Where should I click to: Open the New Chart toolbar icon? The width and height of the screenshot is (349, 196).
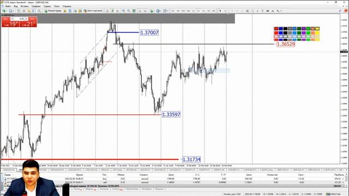click(4, 11)
